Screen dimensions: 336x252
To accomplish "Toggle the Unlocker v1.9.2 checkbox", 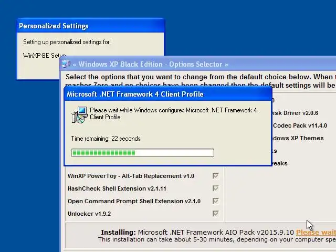I will [x=216, y=214].
